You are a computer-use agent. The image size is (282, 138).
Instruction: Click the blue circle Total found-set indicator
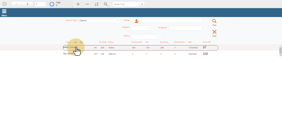[52, 4]
